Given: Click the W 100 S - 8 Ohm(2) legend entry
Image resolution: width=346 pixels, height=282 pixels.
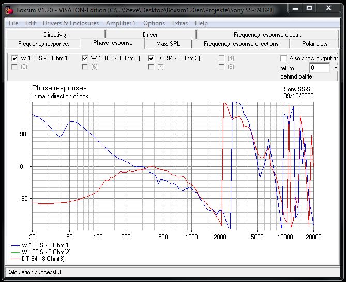Looking at the screenshot, I should (41, 252).
